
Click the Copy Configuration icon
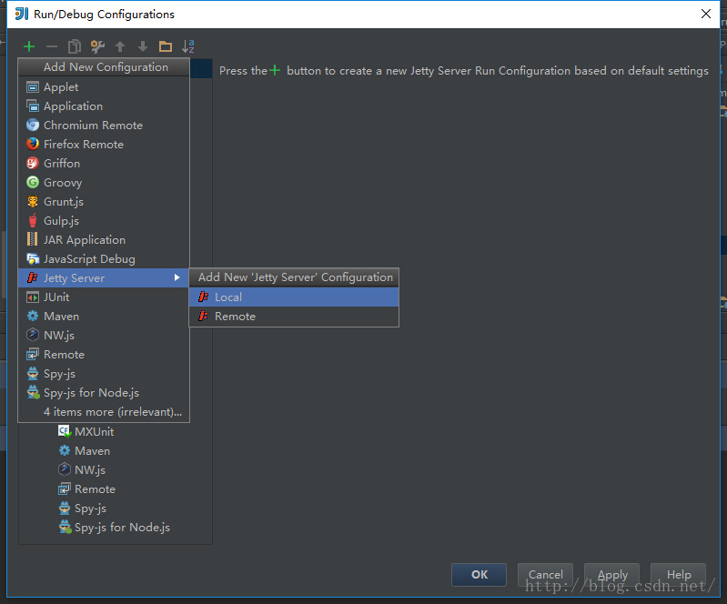pyautogui.click(x=75, y=46)
